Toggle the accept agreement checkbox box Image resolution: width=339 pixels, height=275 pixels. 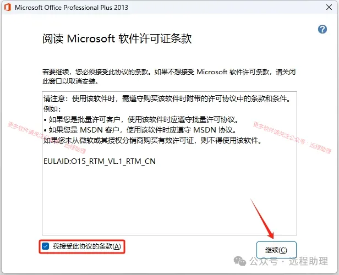(45, 246)
